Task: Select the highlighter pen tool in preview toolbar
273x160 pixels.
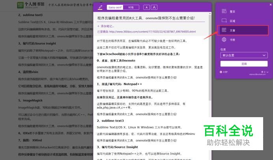Action: tap(100, 7)
